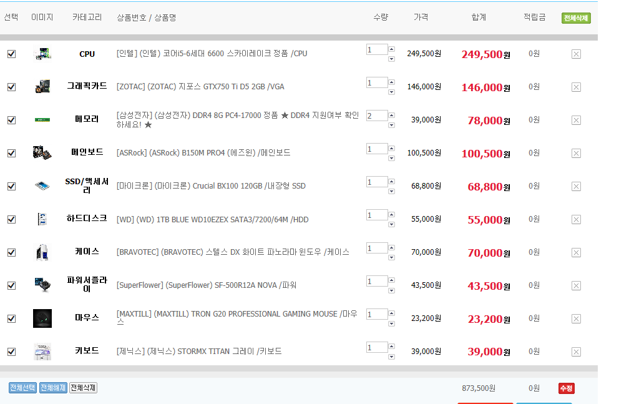Remove the ASRock B150M mainboard item
The width and height of the screenshot is (629, 404).
576,154
